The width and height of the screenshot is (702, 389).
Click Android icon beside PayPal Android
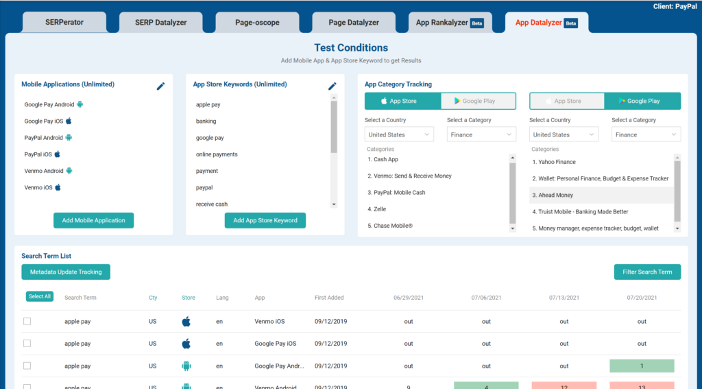pos(69,138)
